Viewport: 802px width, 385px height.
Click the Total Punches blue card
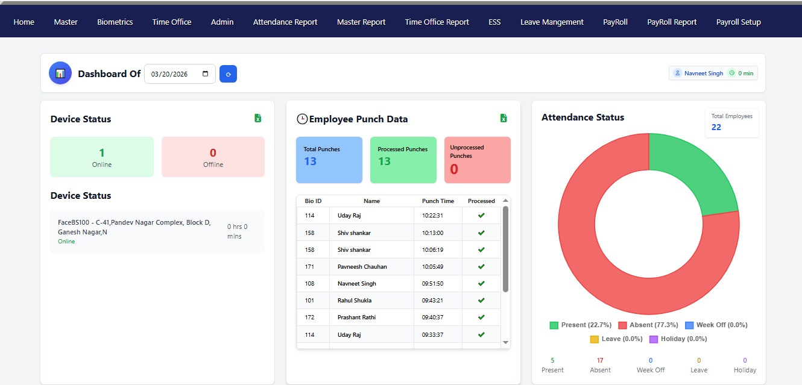coord(329,160)
